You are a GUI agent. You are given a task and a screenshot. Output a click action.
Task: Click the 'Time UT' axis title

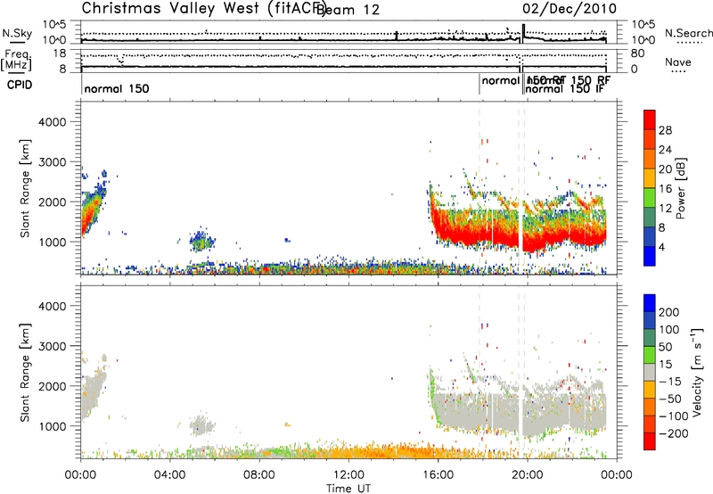click(348, 489)
